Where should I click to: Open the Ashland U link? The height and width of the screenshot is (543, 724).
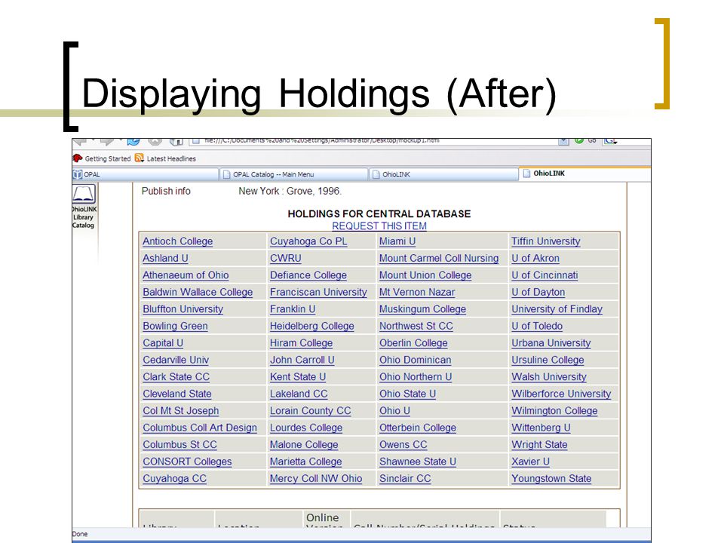165,259
